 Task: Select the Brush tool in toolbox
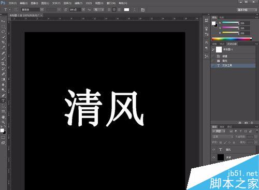(3, 59)
